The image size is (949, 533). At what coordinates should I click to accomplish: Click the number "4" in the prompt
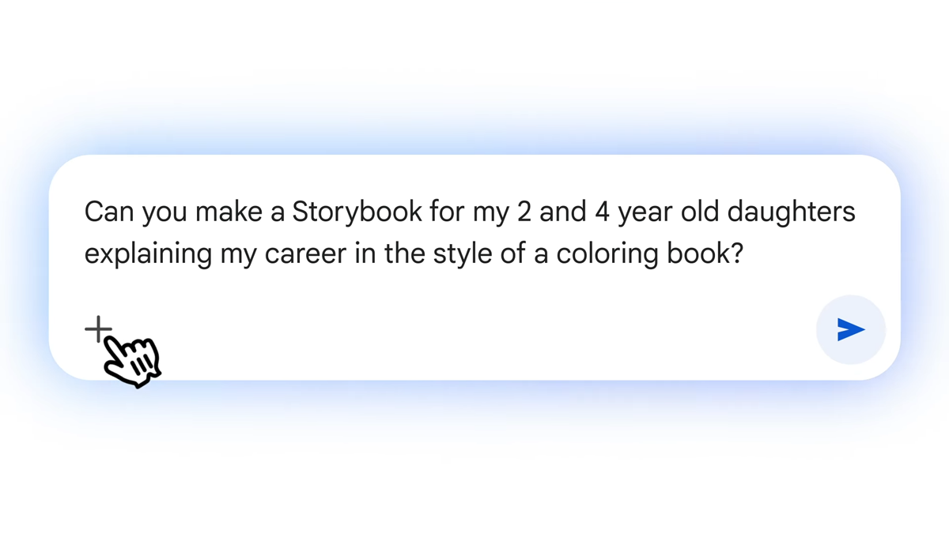(x=605, y=212)
